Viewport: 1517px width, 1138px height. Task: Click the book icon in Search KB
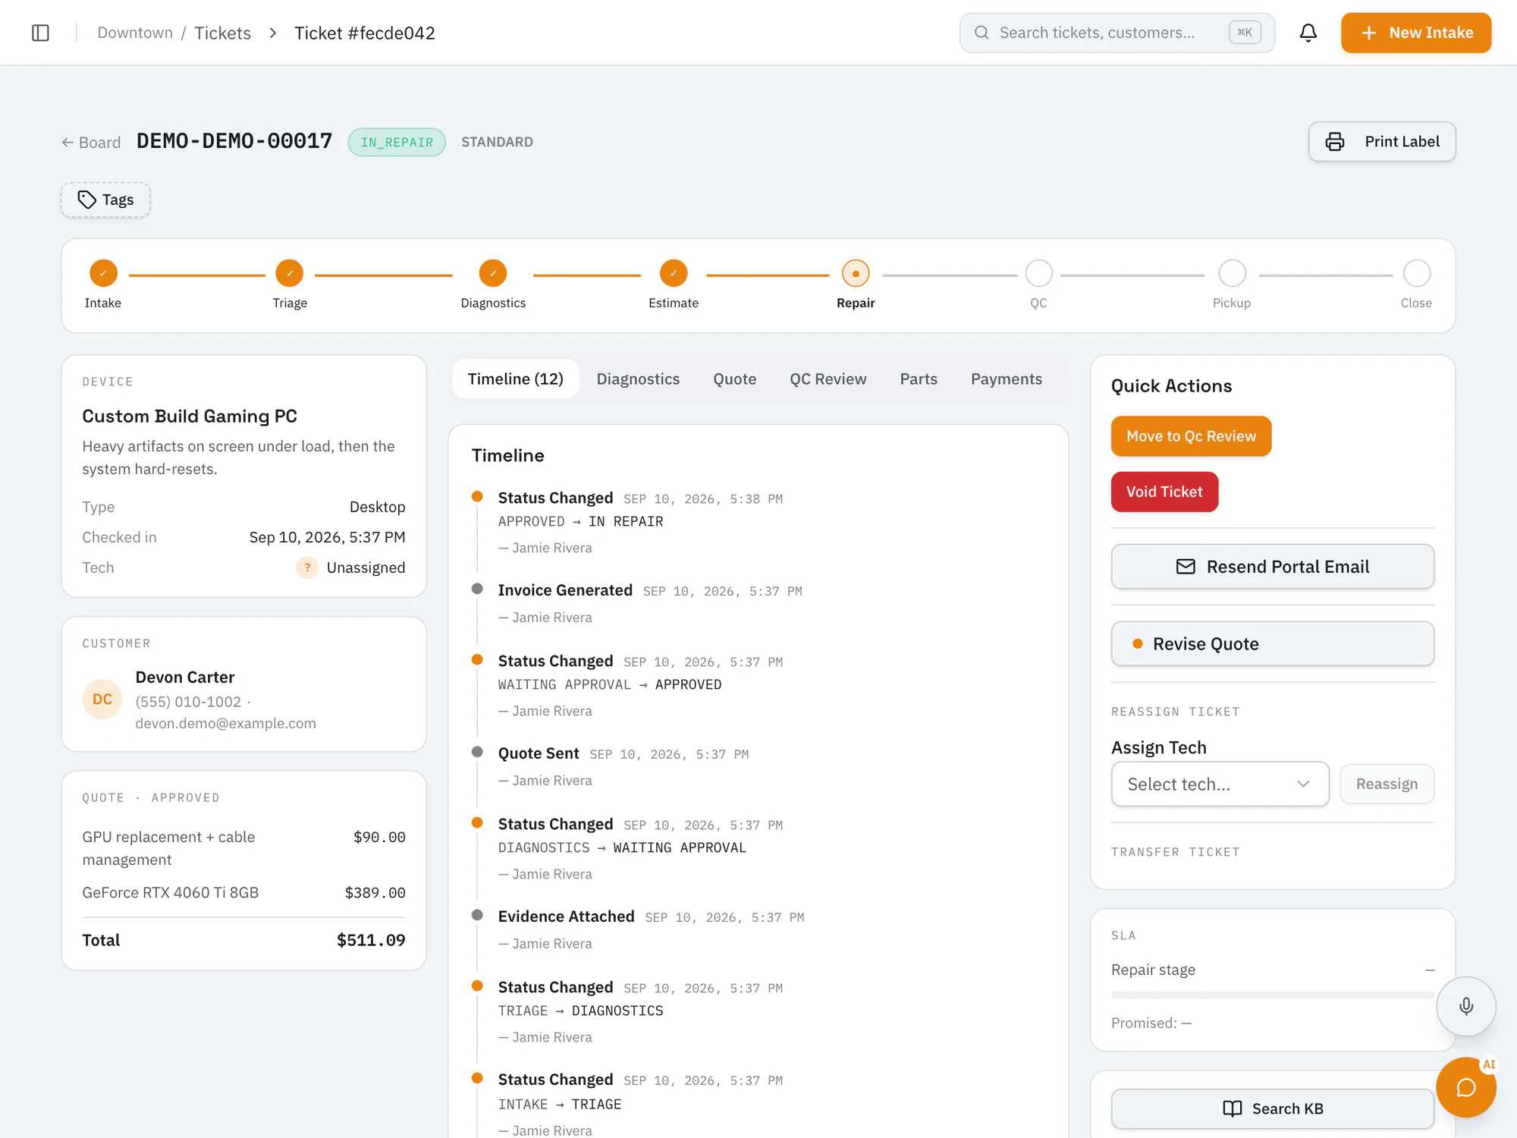click(x=1233, y=1108)
